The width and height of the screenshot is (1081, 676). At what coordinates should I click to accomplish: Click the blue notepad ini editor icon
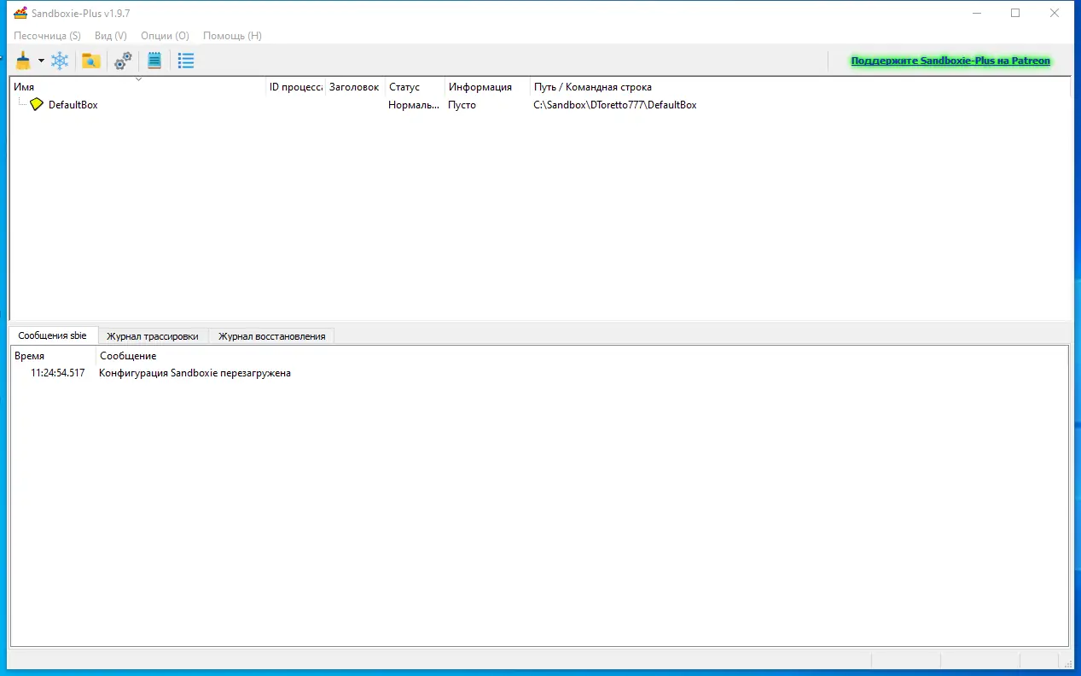pos(154,61)
